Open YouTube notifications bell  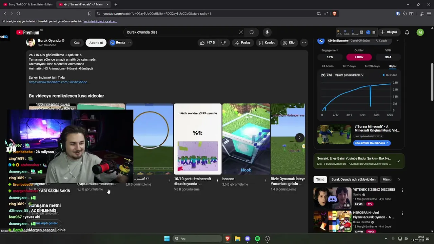pyautogui.click(x=407, y=32)
